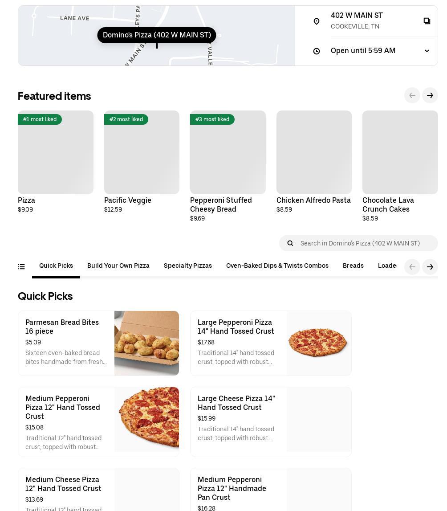This screenshot has height=511, width=447.
Task: Select Large Pepperoni Pizza 14" Hand Tossed
Action: coord(271,343)
